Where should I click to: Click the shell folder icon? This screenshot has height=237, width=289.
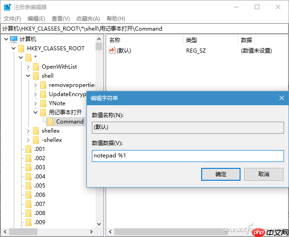(x=36, y=76)
